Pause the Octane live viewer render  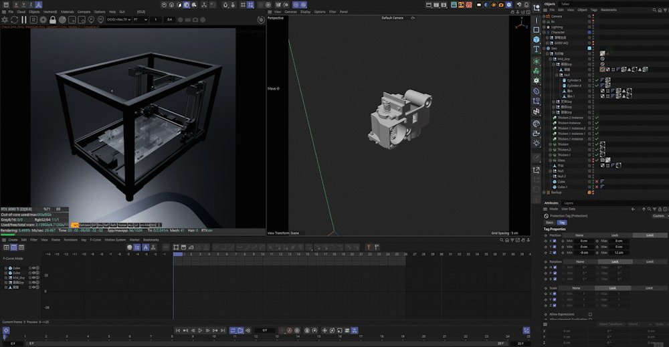[24, 20]
